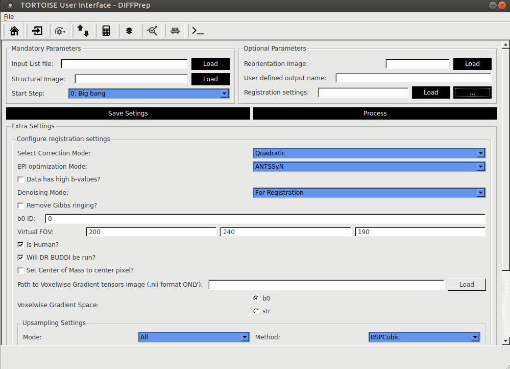The height and width of the screenshot is (369, 510).
Task: Open the calculator toolbar icon
Action: point(106,31)
